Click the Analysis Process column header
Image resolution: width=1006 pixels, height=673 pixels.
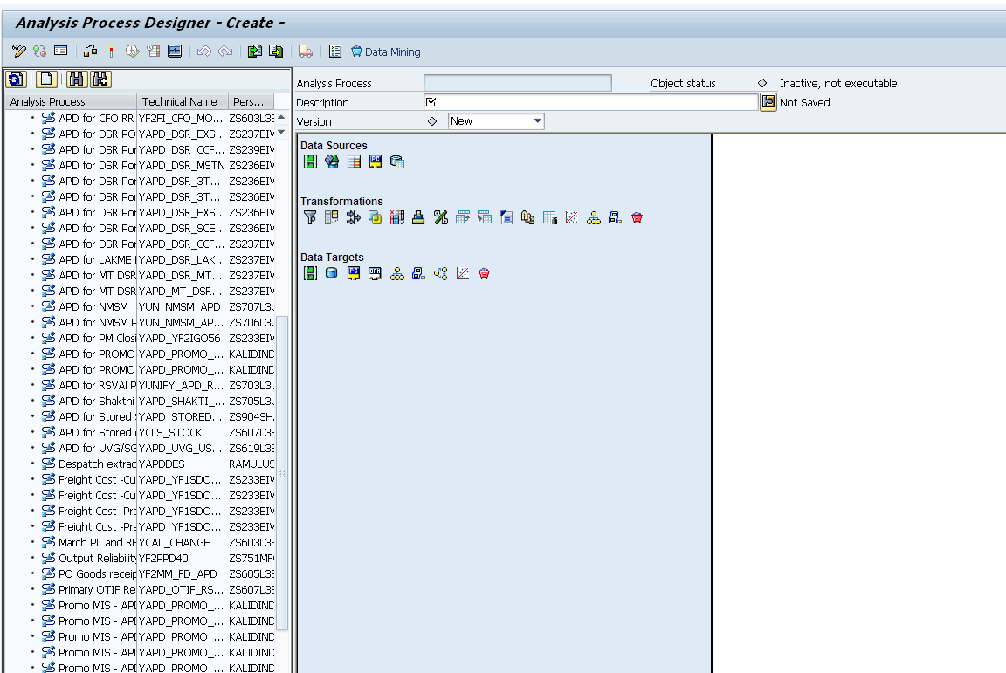[x=72, y=101]
